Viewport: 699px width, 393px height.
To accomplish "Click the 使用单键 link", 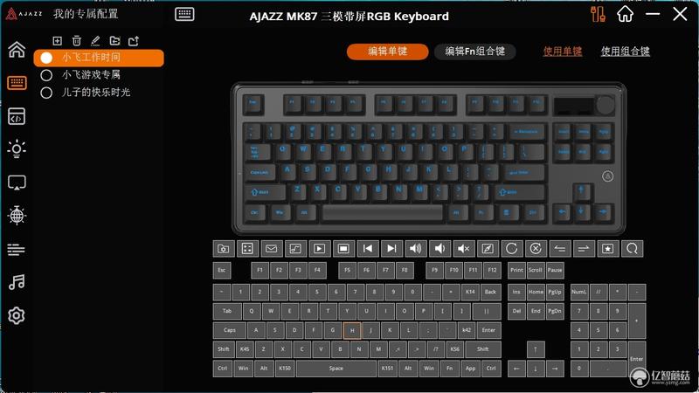I will [563, 52].
